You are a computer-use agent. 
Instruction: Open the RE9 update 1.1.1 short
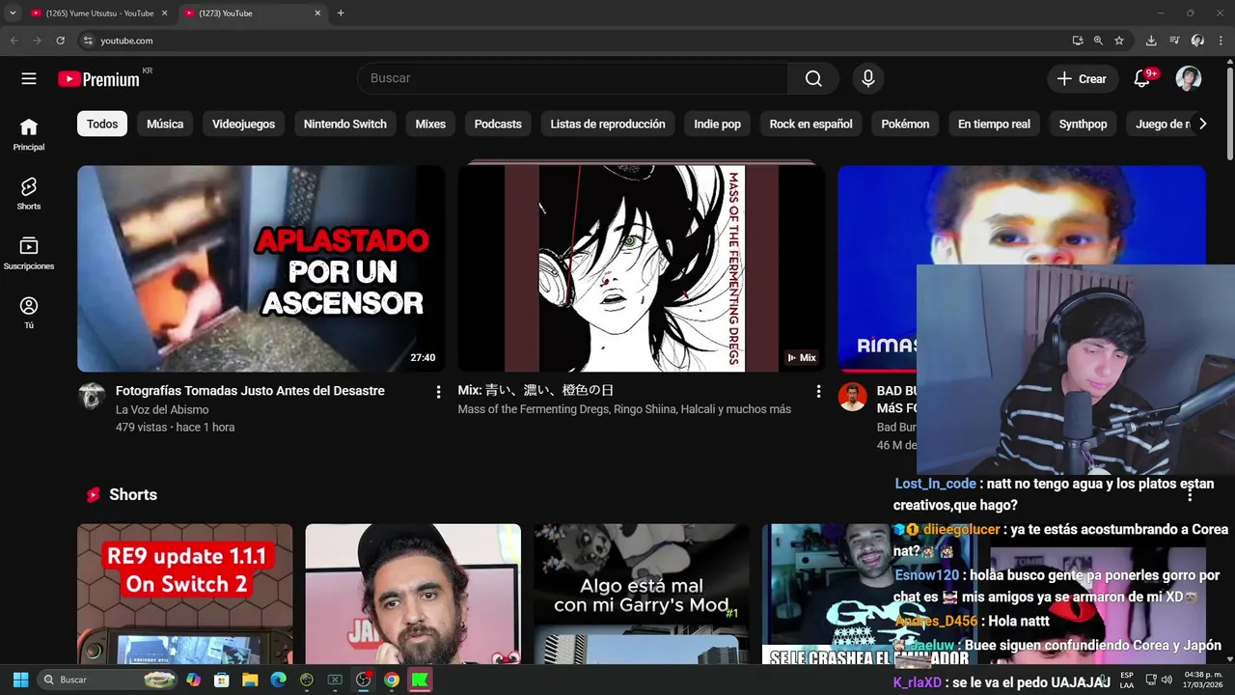(184, 594)
